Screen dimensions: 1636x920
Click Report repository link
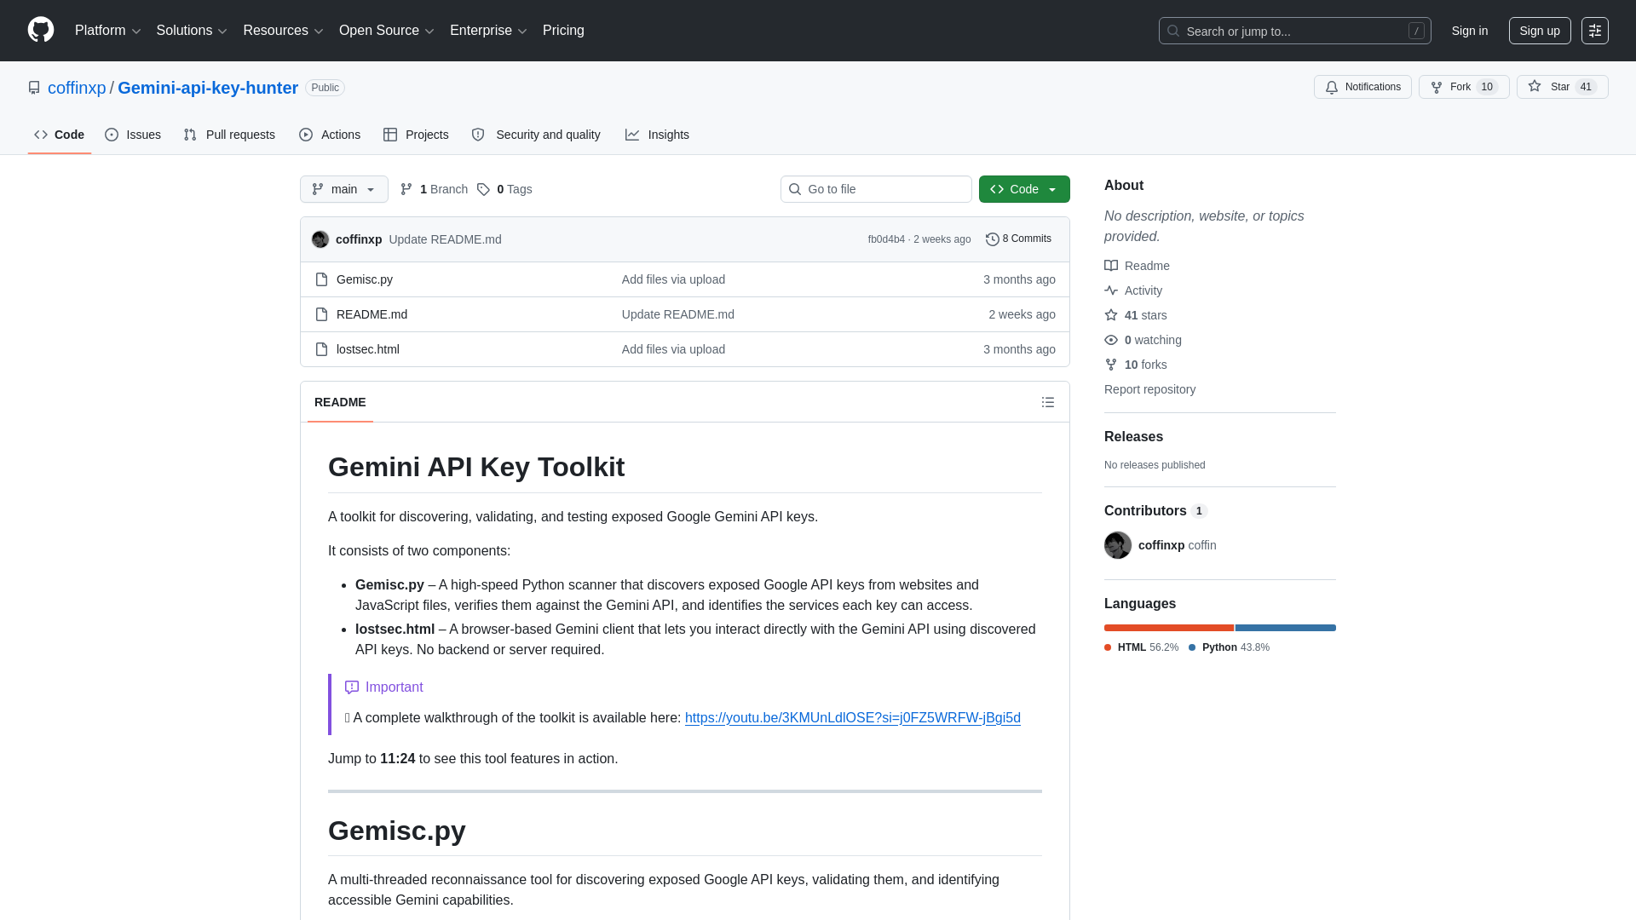[x=1149, y=389]
